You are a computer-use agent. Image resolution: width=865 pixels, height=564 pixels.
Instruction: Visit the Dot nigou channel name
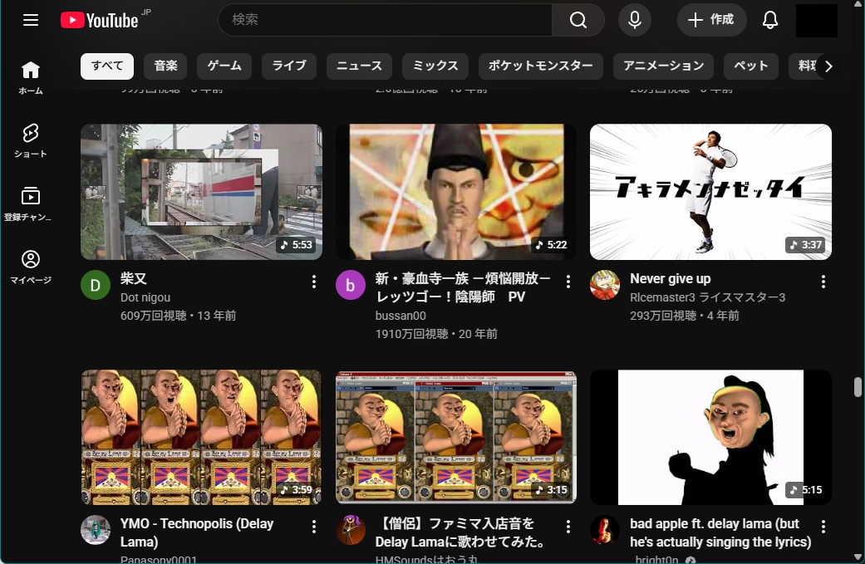click(145, 297)
